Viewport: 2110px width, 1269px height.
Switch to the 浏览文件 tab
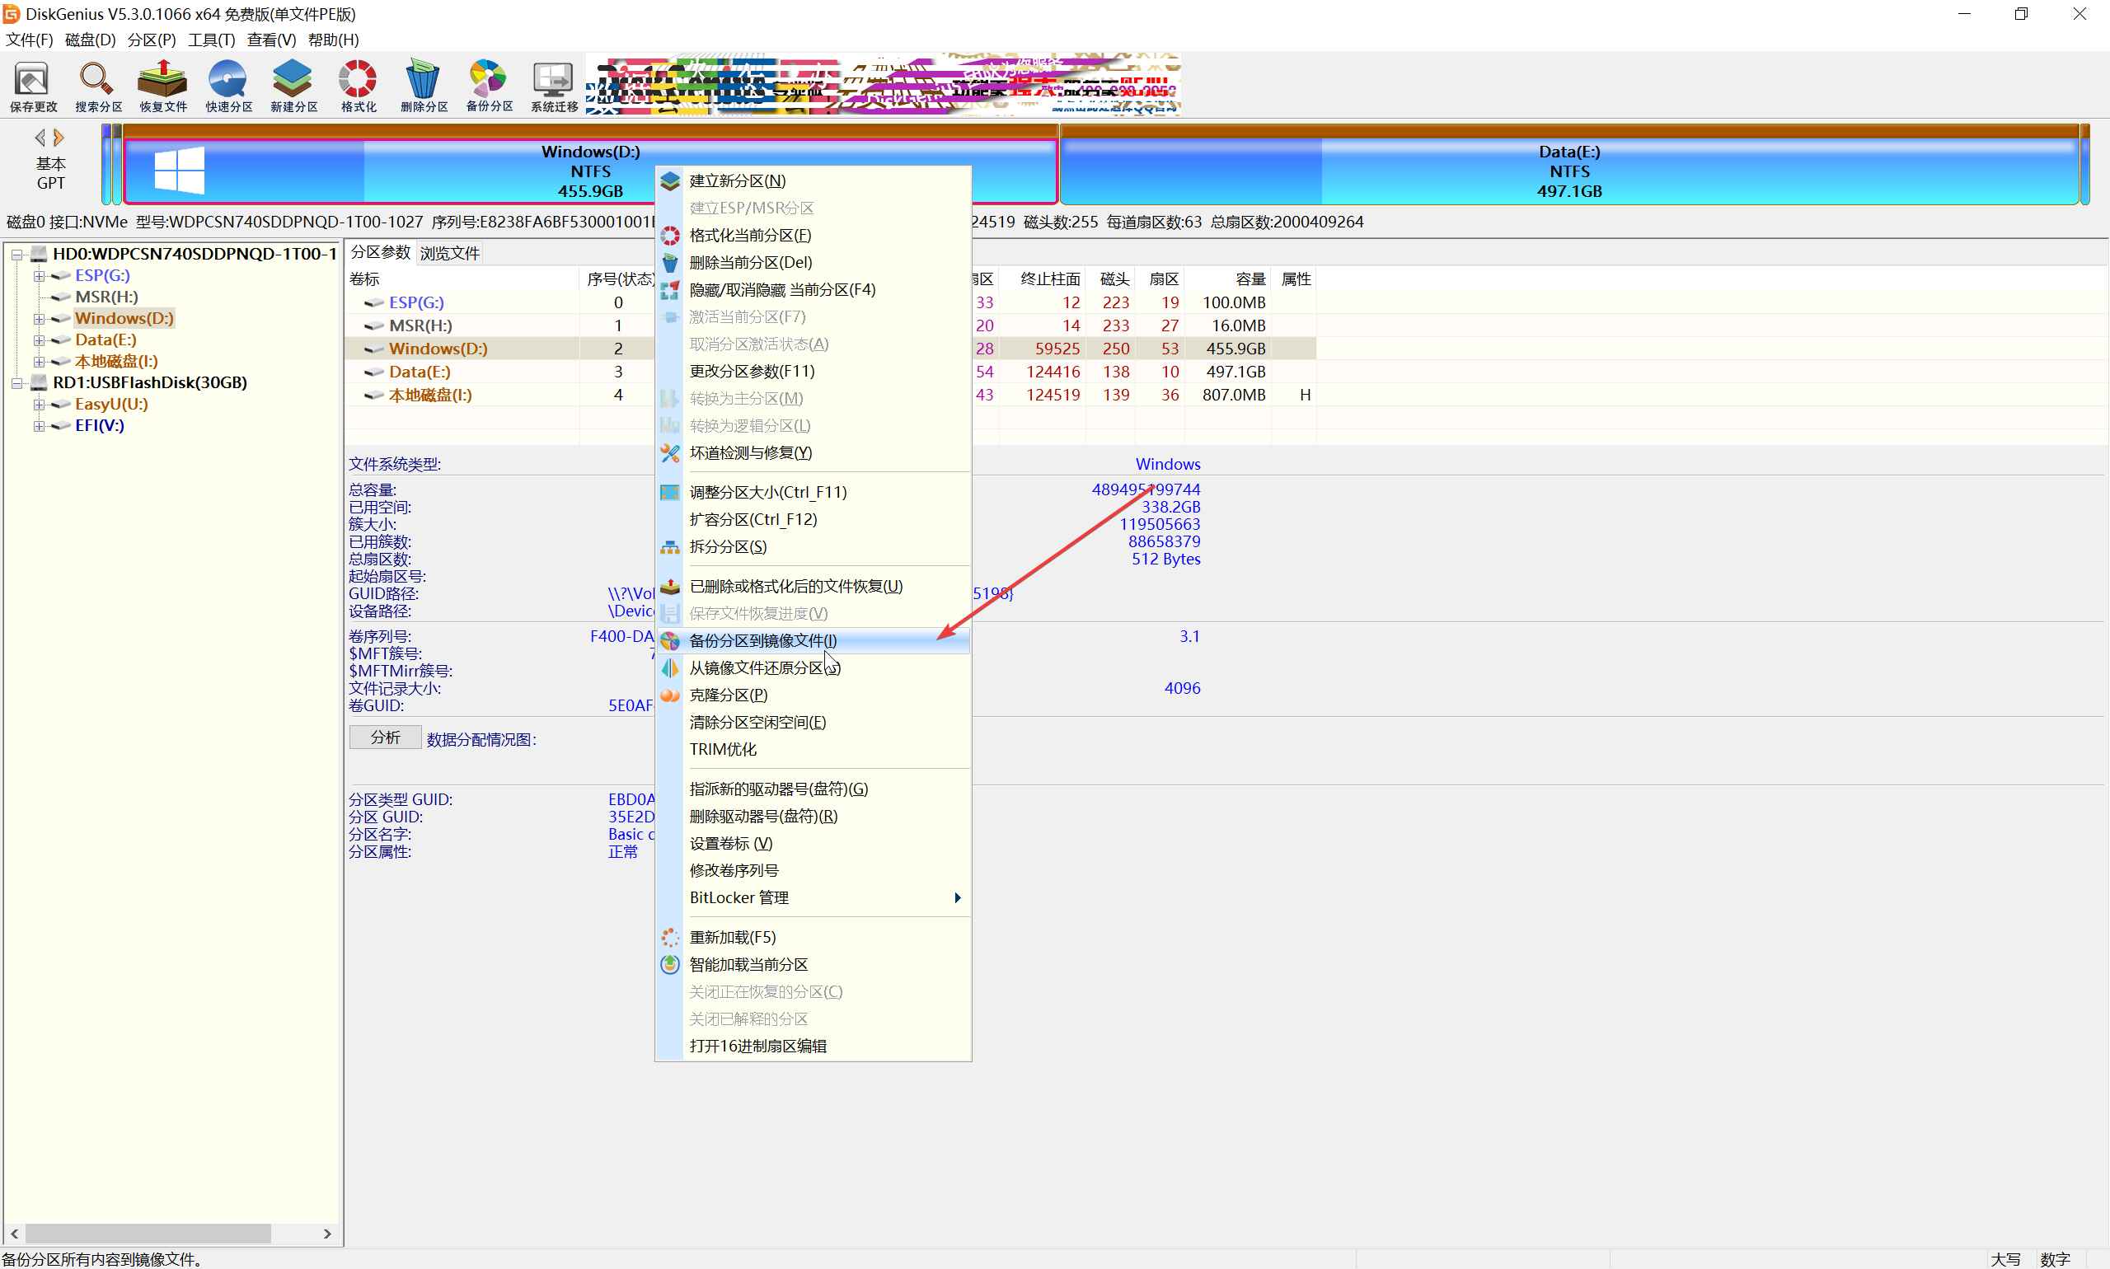coord(450,253)
